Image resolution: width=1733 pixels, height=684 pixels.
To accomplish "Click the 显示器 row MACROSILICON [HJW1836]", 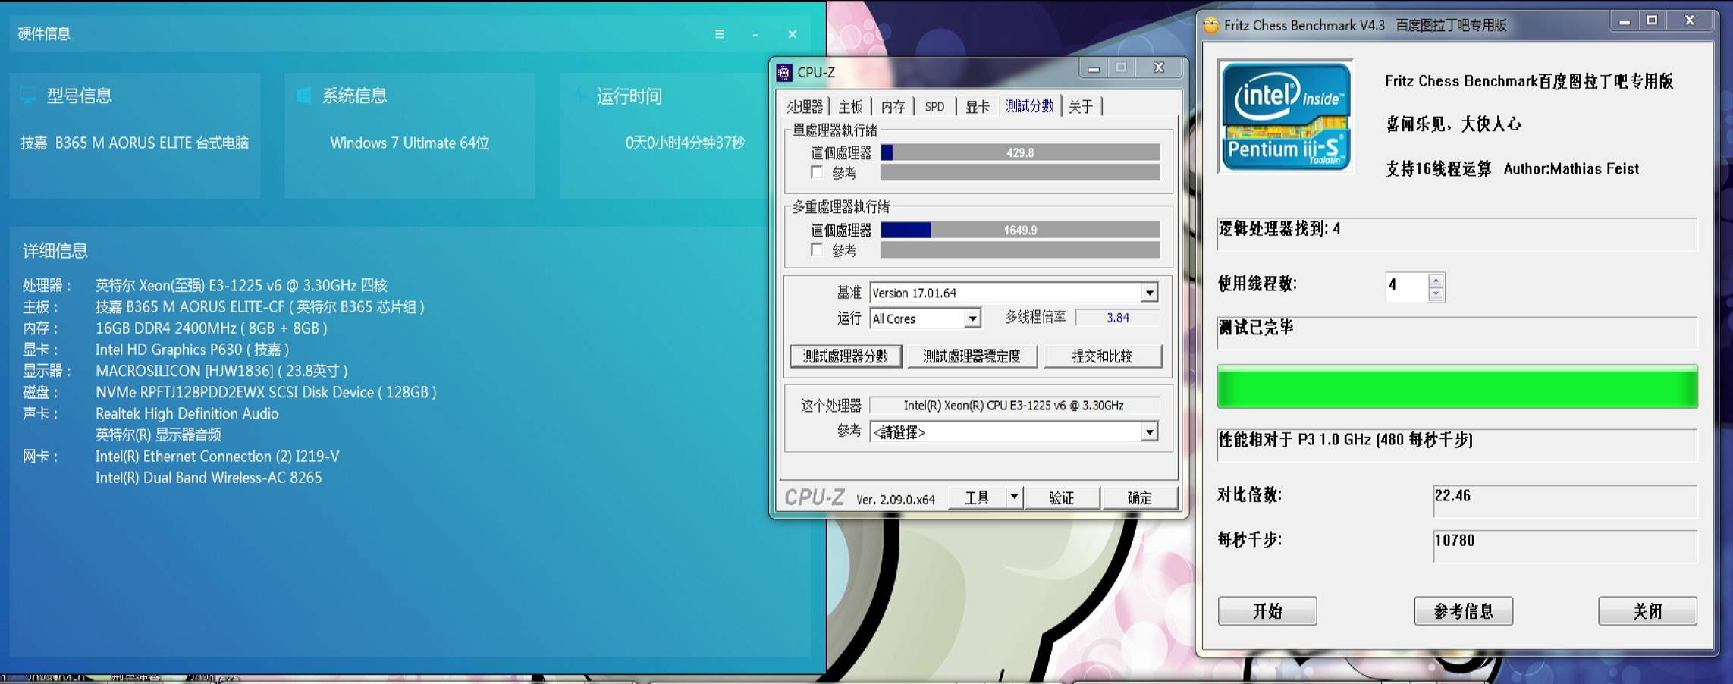I will [x=185, y=371].
